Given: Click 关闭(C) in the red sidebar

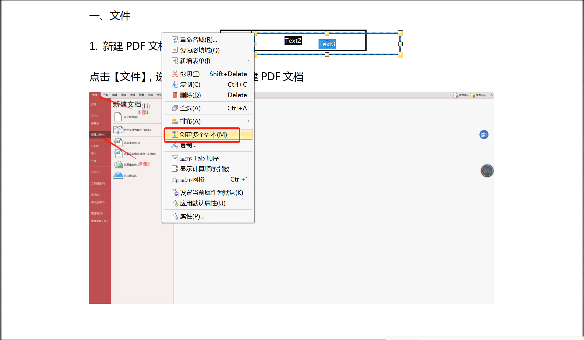Looking at the screenshot, I should 96,194.
